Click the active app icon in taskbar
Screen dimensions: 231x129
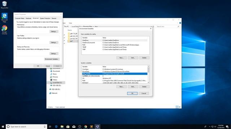[97, 126]
